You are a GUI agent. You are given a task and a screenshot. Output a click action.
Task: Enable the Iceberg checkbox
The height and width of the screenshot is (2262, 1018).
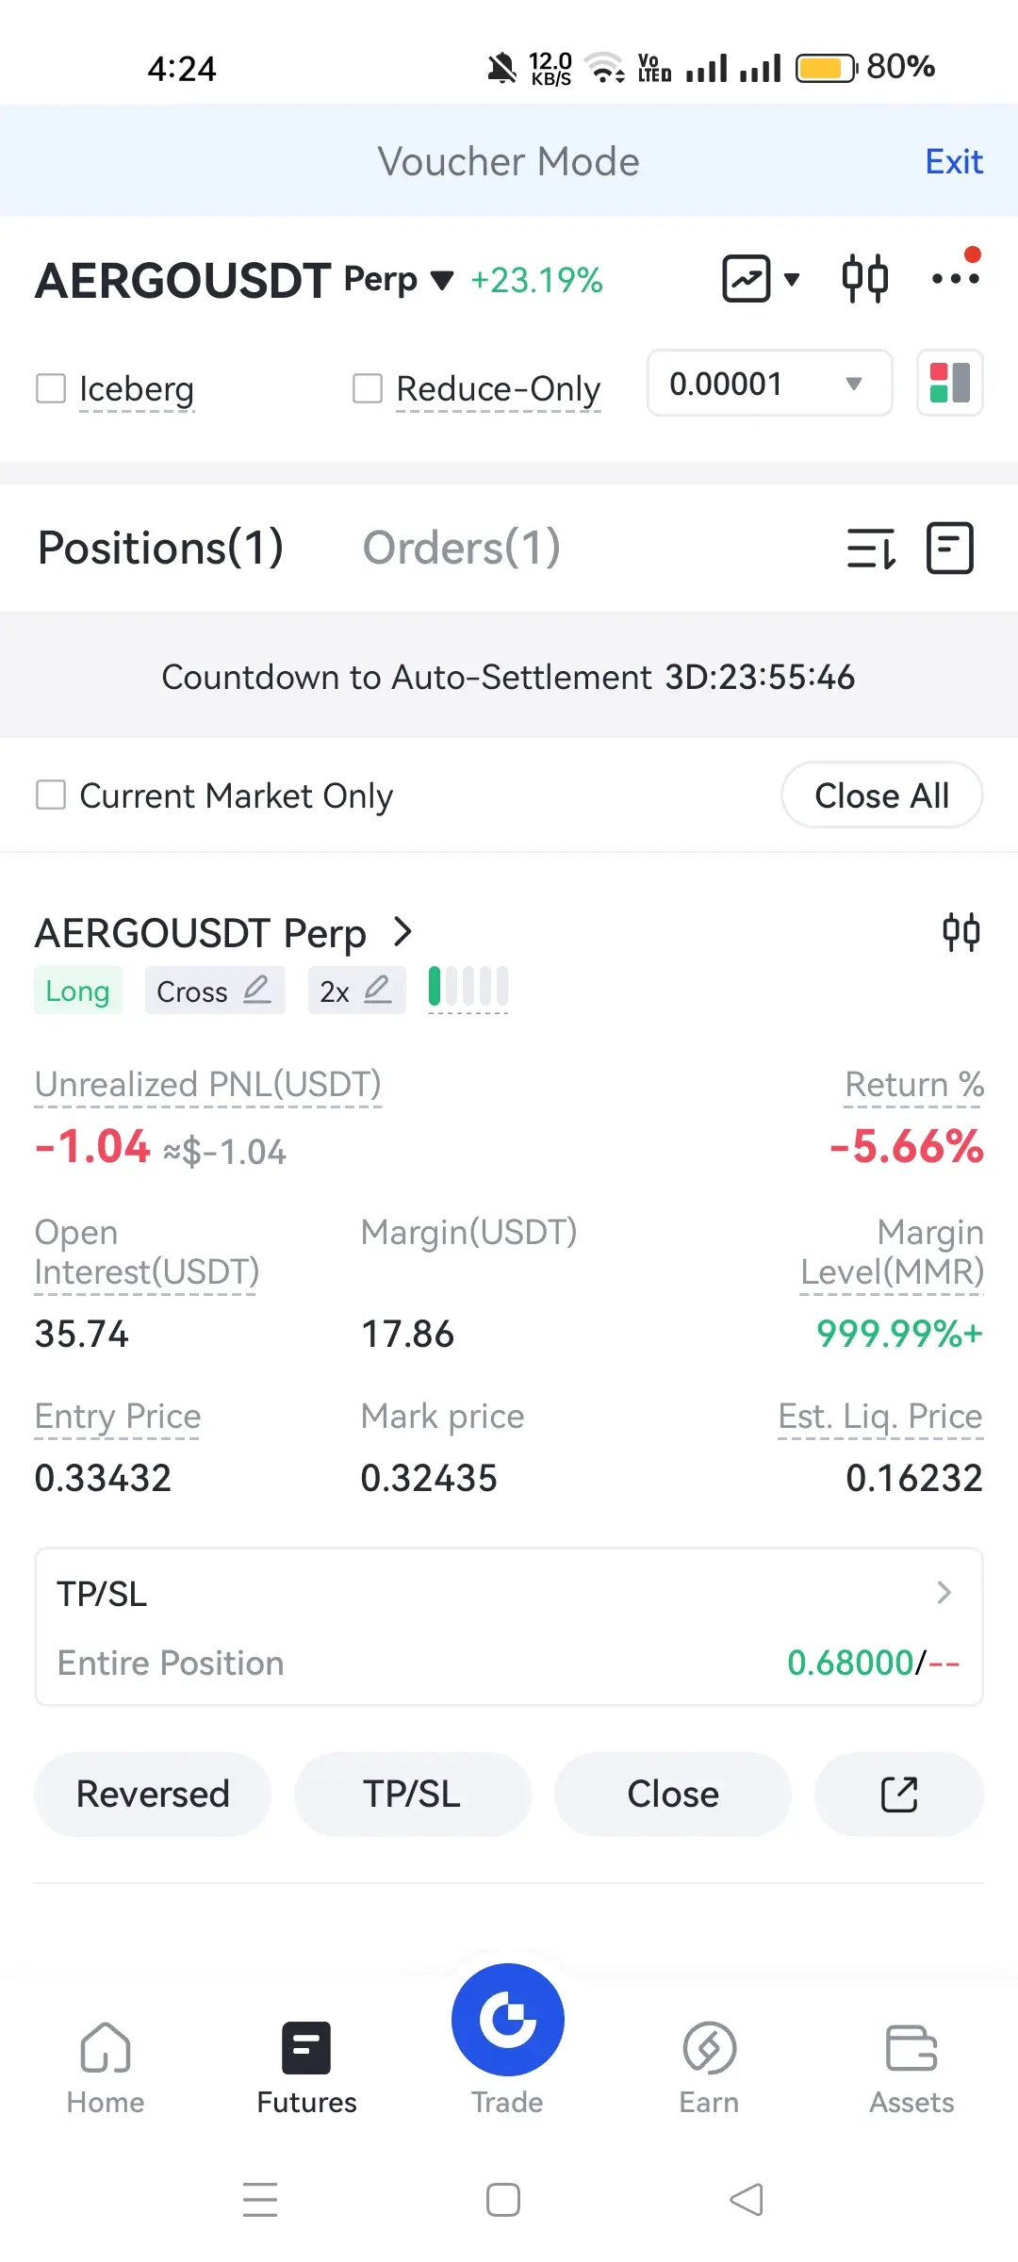click(51, 388)
